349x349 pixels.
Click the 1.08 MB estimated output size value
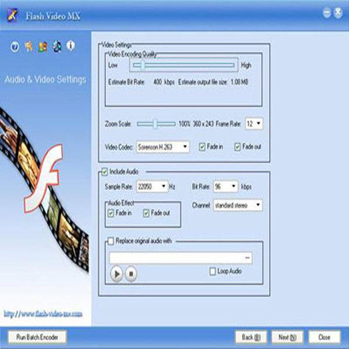[240, 82]
